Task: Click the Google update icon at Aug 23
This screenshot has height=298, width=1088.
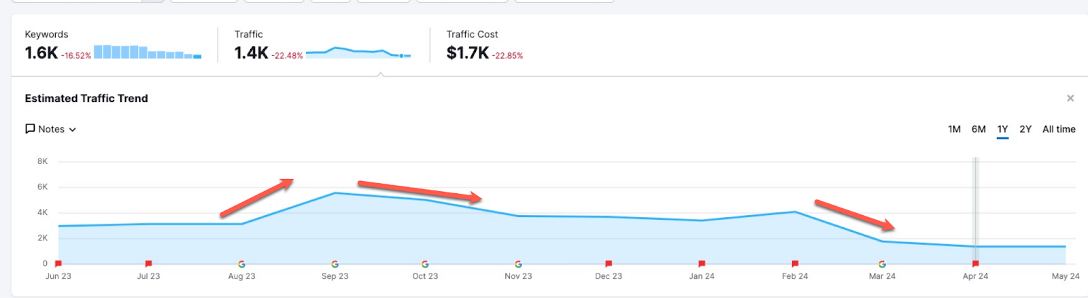Action: [x=241, y=264]
